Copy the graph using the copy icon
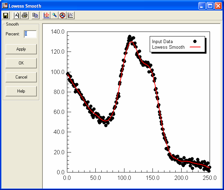 click(x=35, y=15)
